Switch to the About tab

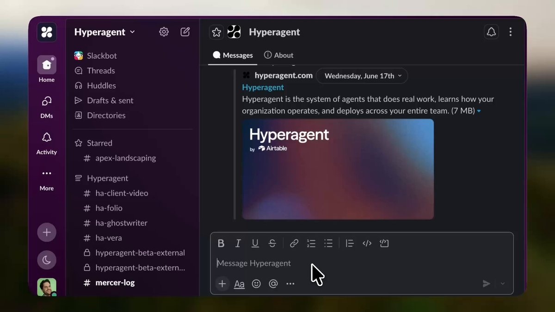click(x=278, y=55)
